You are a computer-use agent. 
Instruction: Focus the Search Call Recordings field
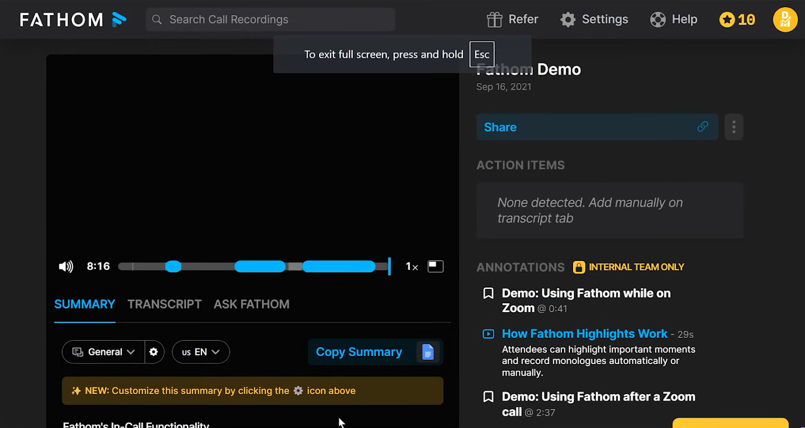click(271, 20)
